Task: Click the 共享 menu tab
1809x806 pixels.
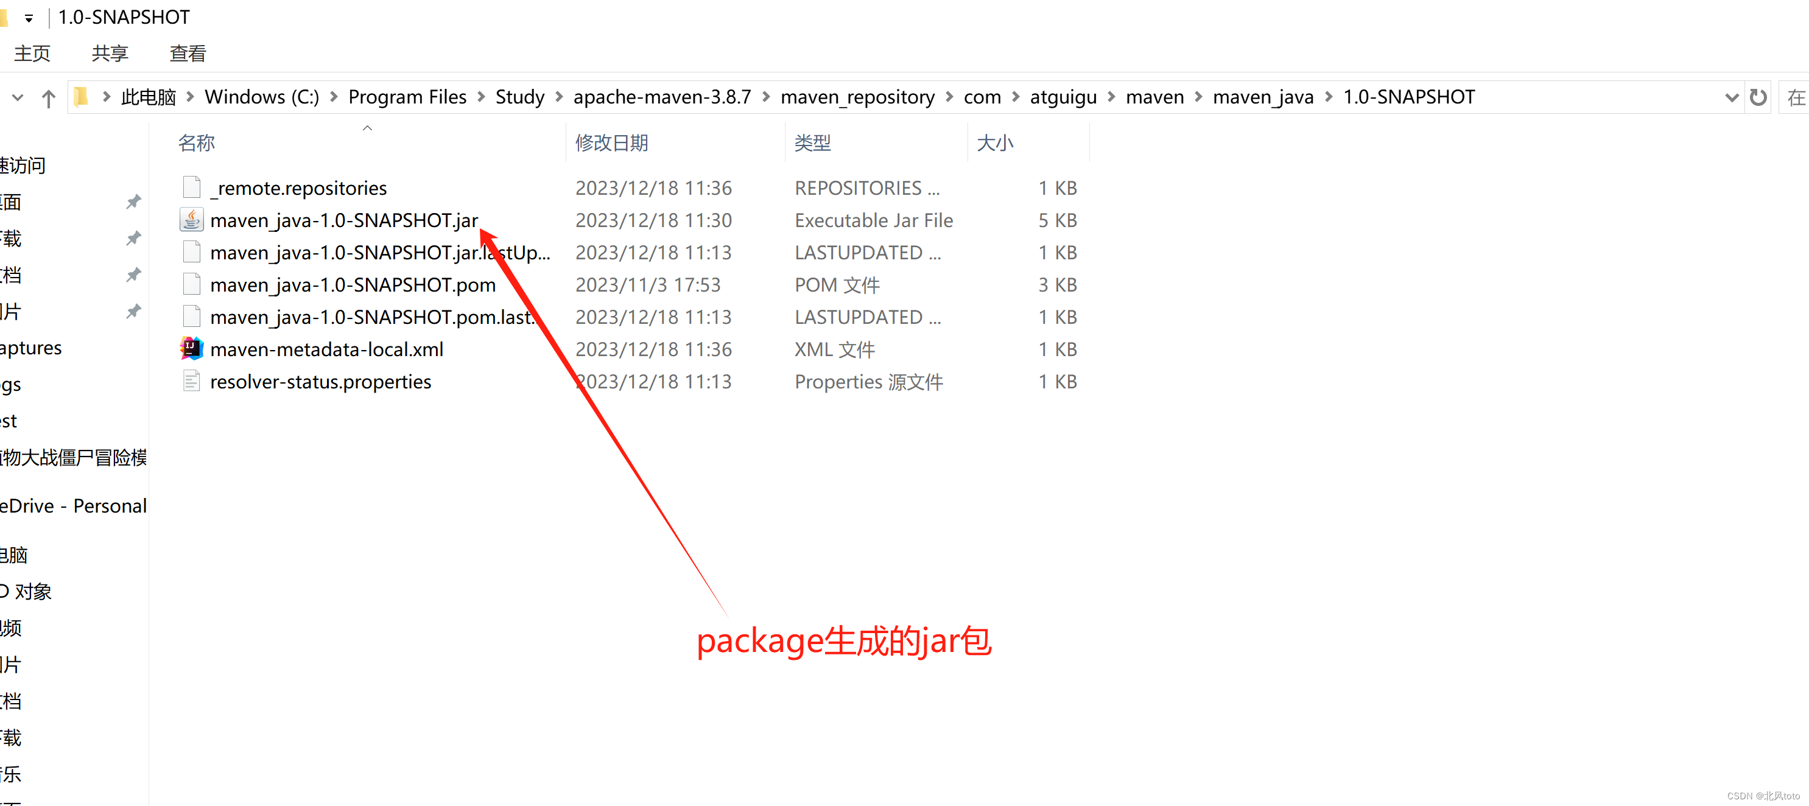Action: [108, 53]
